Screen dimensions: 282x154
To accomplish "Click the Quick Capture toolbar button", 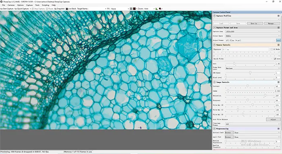I will click(22, 8).
